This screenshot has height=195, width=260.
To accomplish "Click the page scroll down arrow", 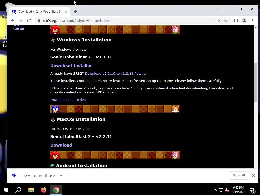I will [x=256, y=166].
